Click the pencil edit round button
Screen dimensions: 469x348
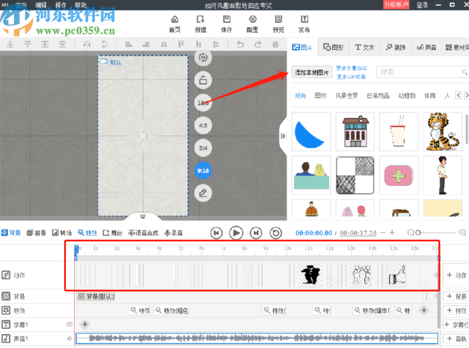coord(203,193)
